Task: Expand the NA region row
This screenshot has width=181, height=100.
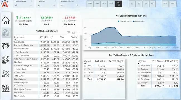Action: (85, 76)
